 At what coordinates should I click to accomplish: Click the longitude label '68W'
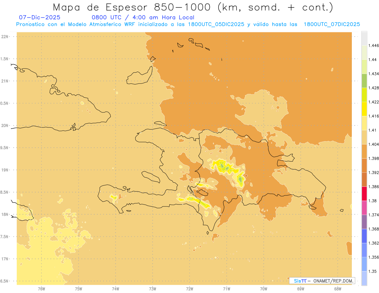[338, 289]
